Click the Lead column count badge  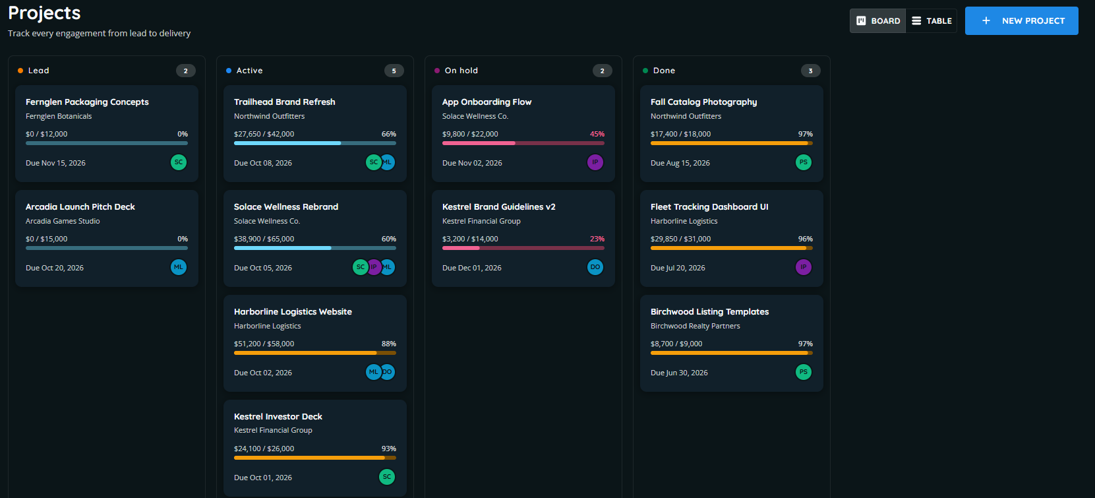186,71
